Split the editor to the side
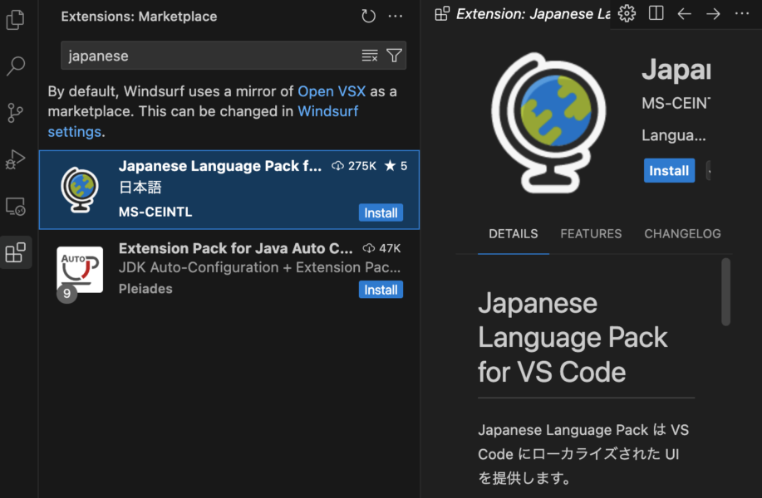The image size is (762, 498). coord(656,13)
